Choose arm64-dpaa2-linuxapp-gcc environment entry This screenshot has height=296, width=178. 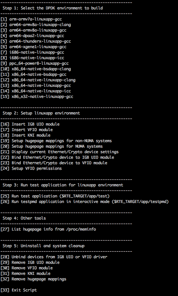32,36
